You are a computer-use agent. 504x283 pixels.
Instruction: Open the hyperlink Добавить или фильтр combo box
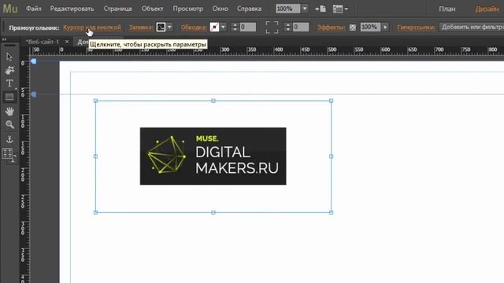coord(472,28)
